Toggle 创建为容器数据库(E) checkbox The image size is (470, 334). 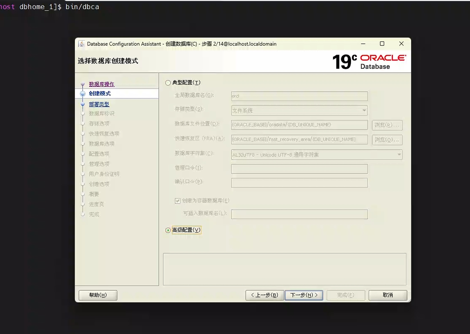[178, 201]
